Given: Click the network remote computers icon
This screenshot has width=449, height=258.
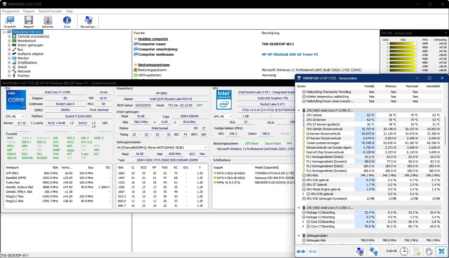Looking at the screenshot, I should tap(373, 251).
